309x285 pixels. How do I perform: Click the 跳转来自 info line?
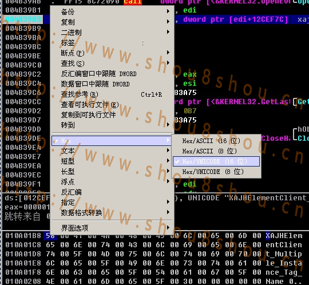pyautogui.click(x=27, y=216)
